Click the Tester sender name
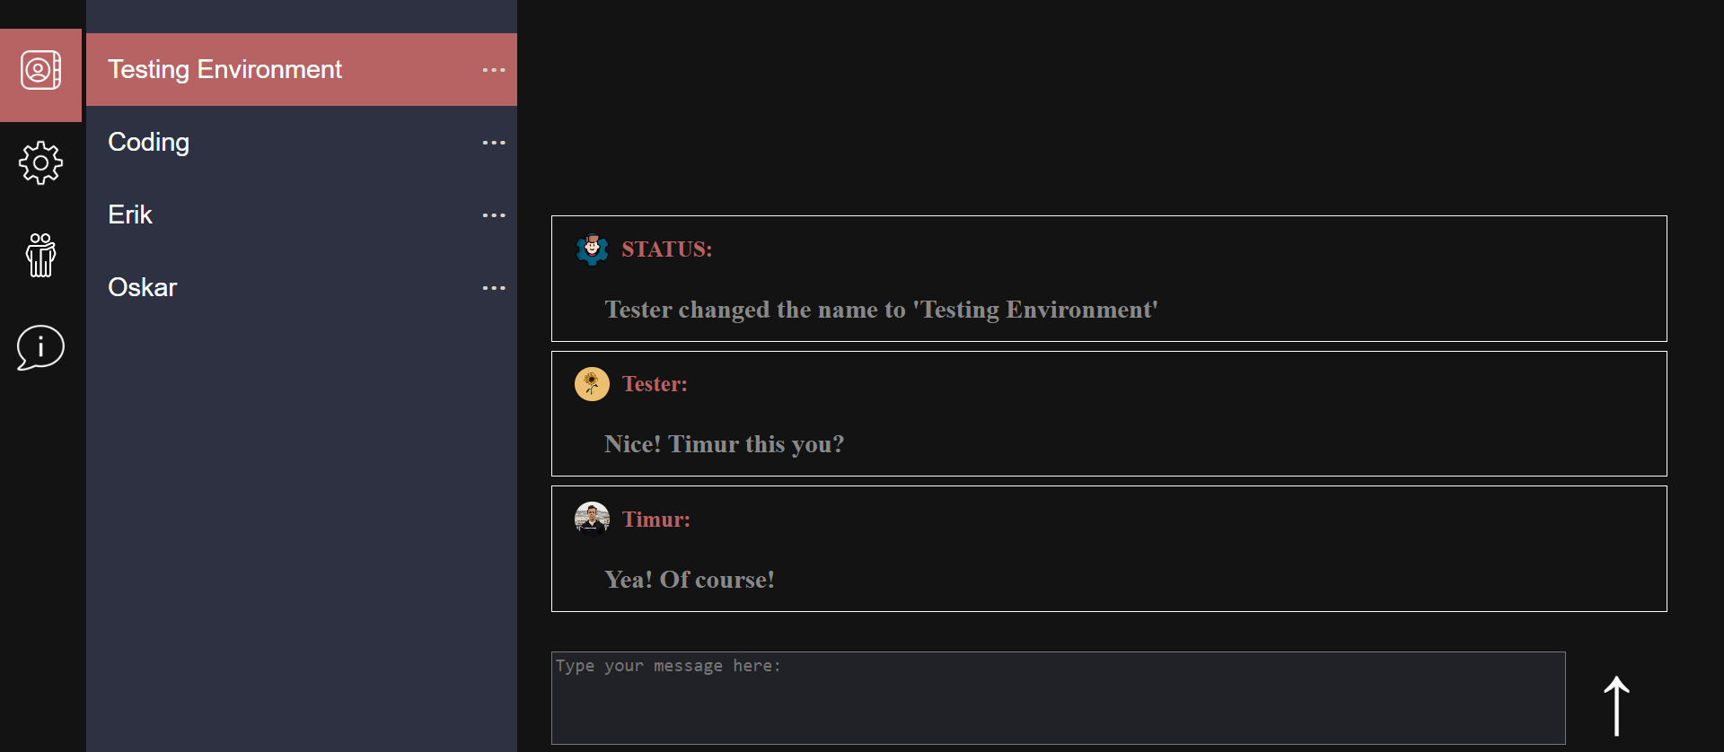The image size is (1724, 752). click(655, 384)
